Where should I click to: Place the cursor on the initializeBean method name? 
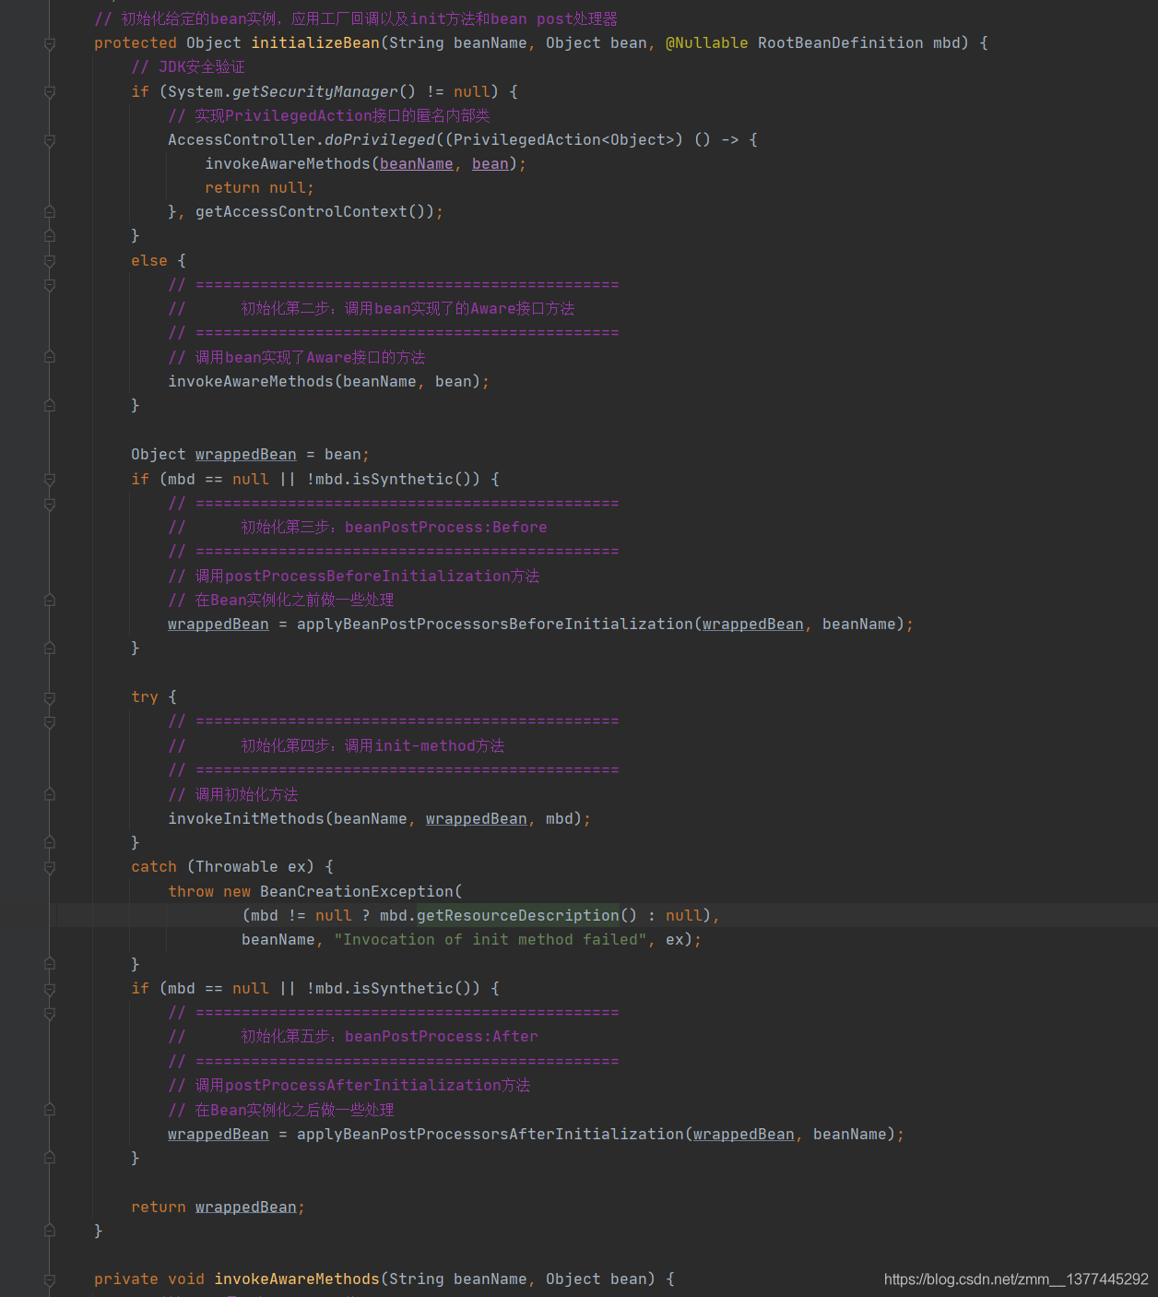pos(315,42)
